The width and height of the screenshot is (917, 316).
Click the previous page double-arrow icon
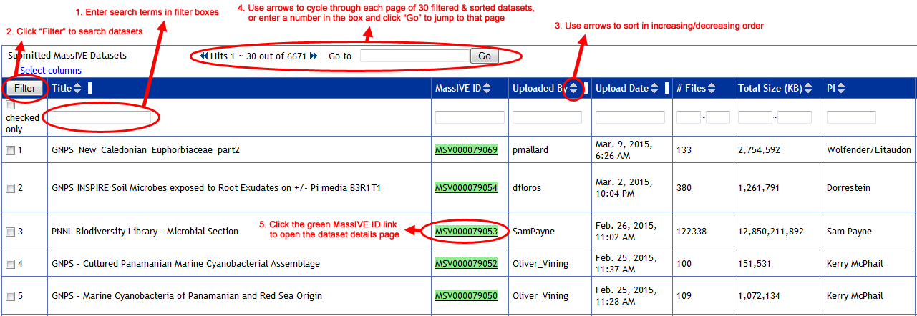click(204, 56)
